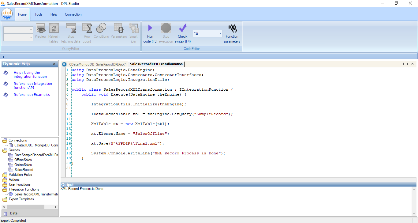Close the Dynamic Help panel
This screenshot has width=418, height=223.
(x=54, y=64)
